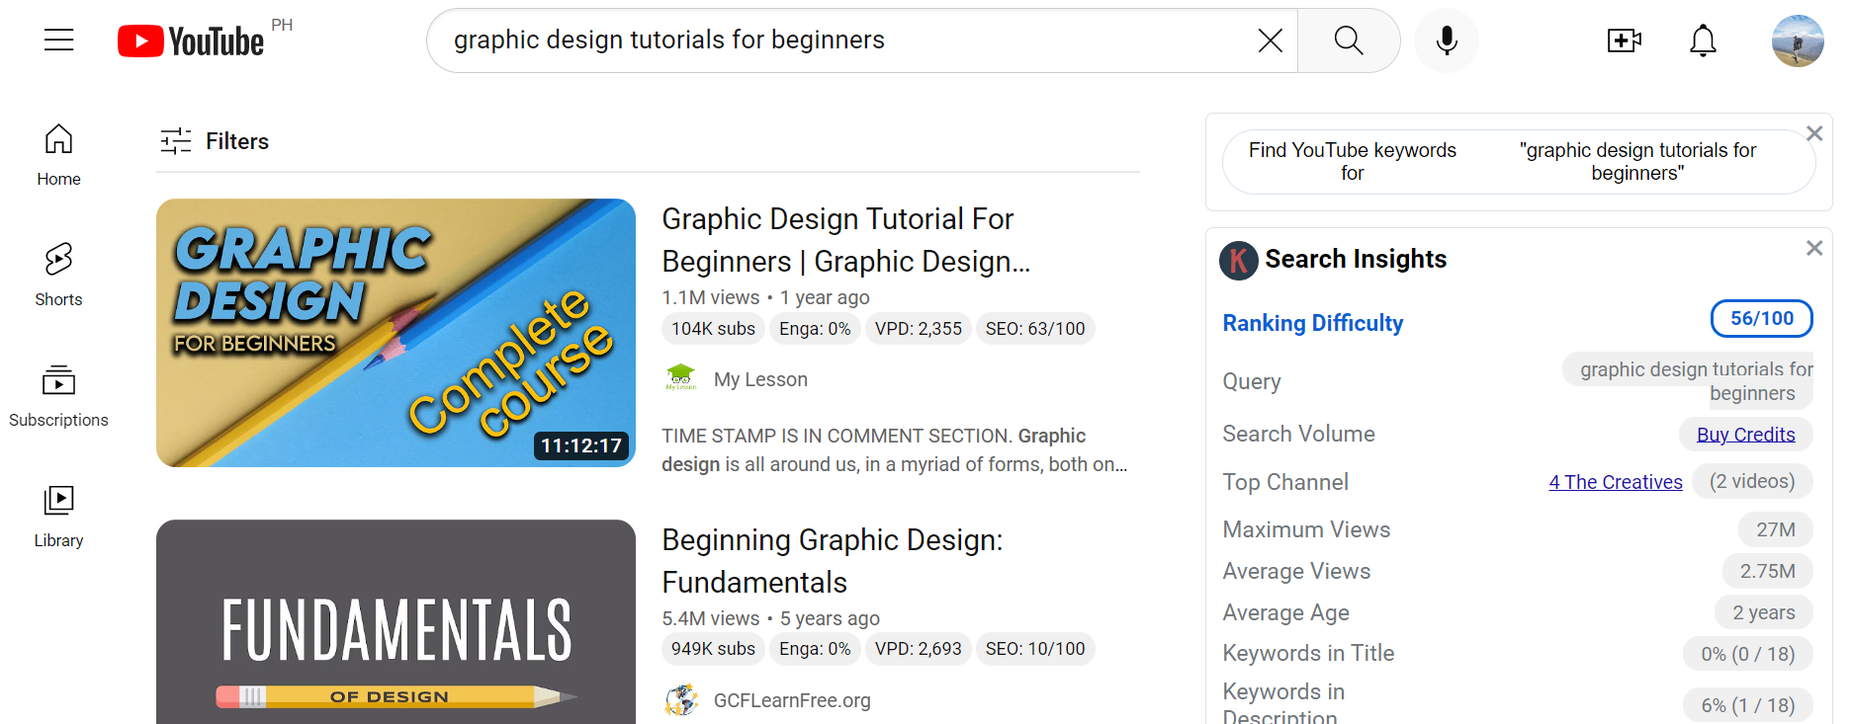Clear the search box with X
This screenshot has width=1851, height=724.
(1271, 40)
